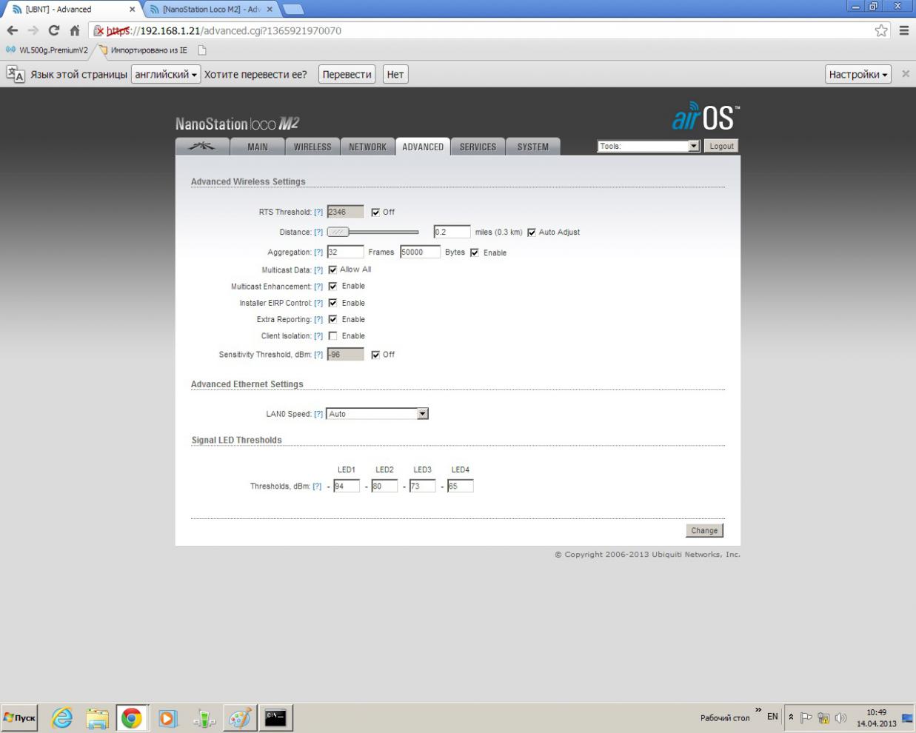Click the Aggregation Frames input field

345,252
